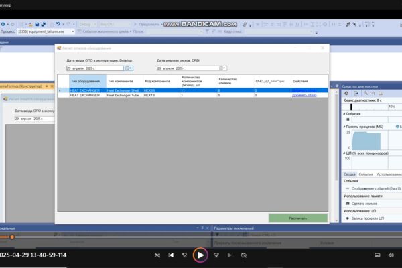Open the Any CPU platform dropdown
Screen dimensions: 402x268
coord(115,24)
